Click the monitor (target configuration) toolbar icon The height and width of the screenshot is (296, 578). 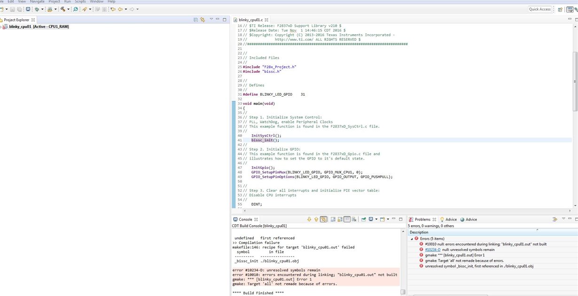[28, 9]
